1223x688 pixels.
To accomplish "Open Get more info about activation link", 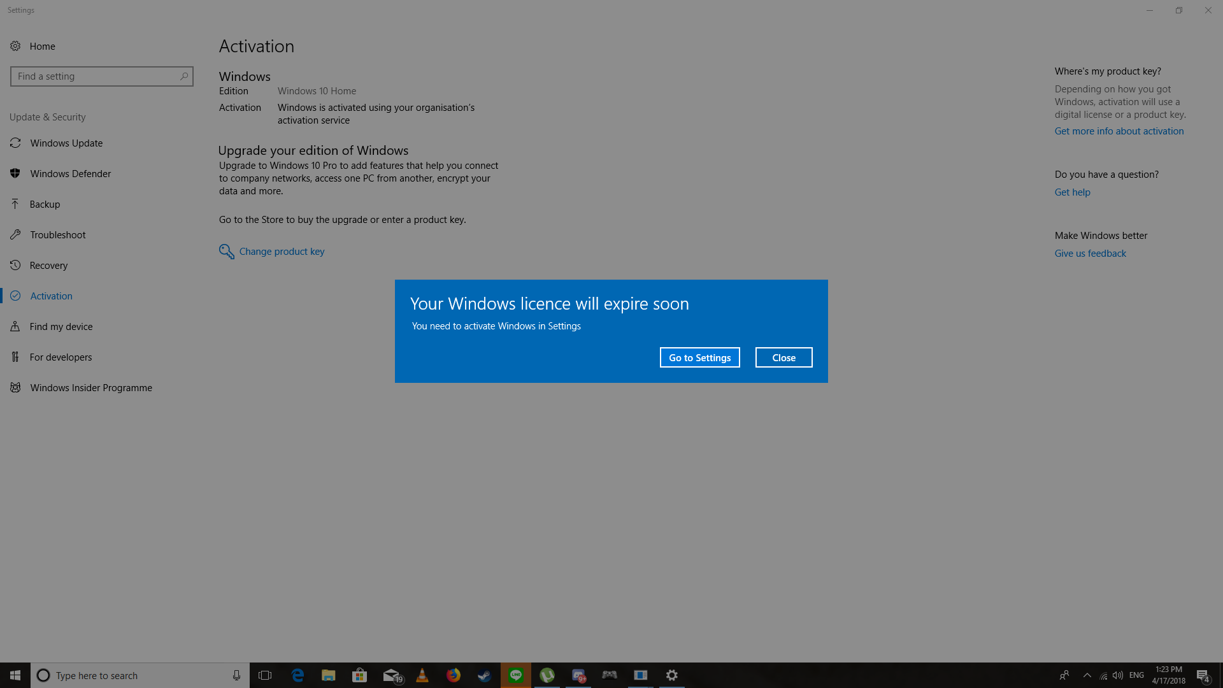I will tap(1119, 131).
